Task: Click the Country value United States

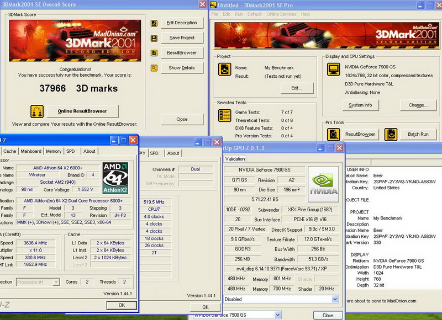Action: 386,188
